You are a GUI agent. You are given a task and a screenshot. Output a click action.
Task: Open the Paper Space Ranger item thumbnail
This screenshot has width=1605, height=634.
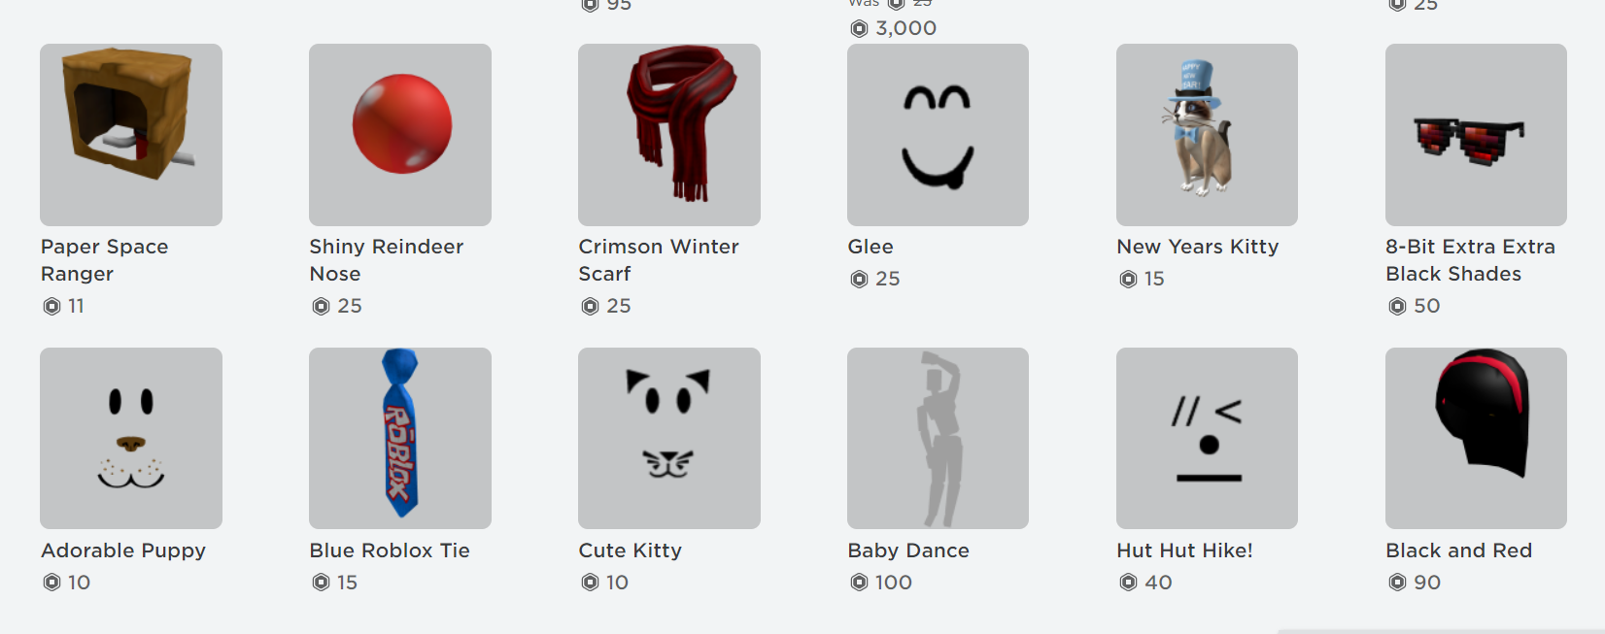[x=131, y=135]
